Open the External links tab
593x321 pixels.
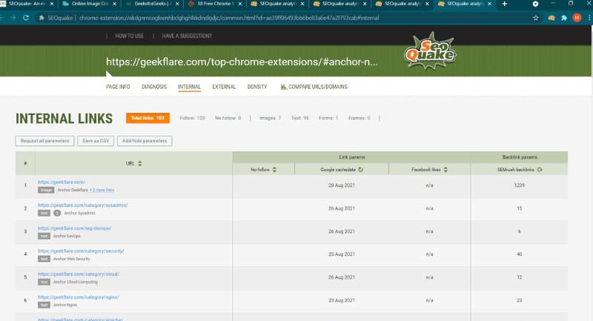[x=224, y=87]
